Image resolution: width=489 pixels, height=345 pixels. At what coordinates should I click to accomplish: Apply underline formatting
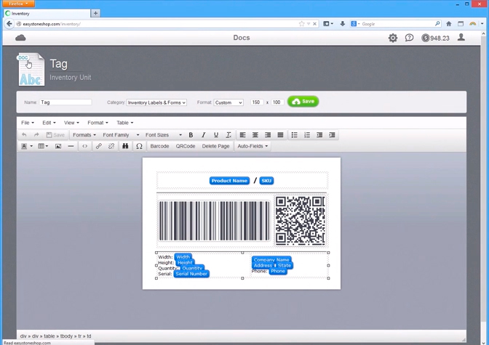click(215, 135)
